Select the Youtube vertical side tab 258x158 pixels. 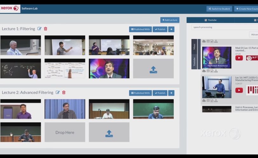194,61
